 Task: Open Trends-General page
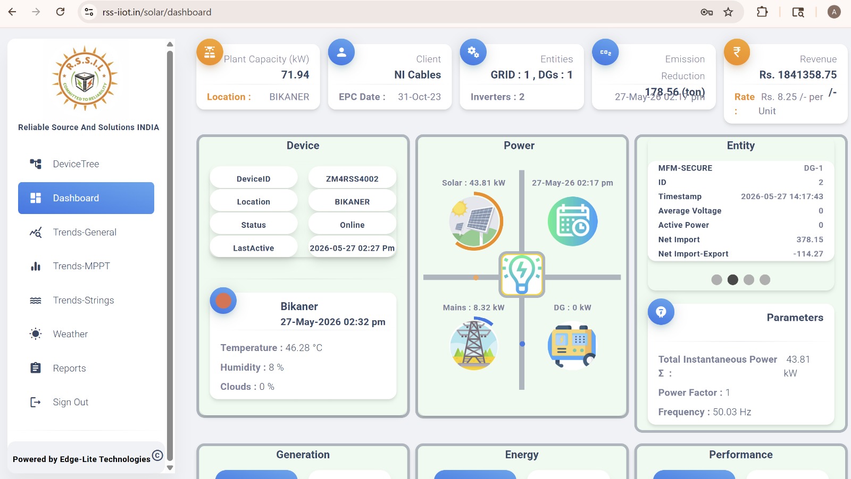click(86, 232)
